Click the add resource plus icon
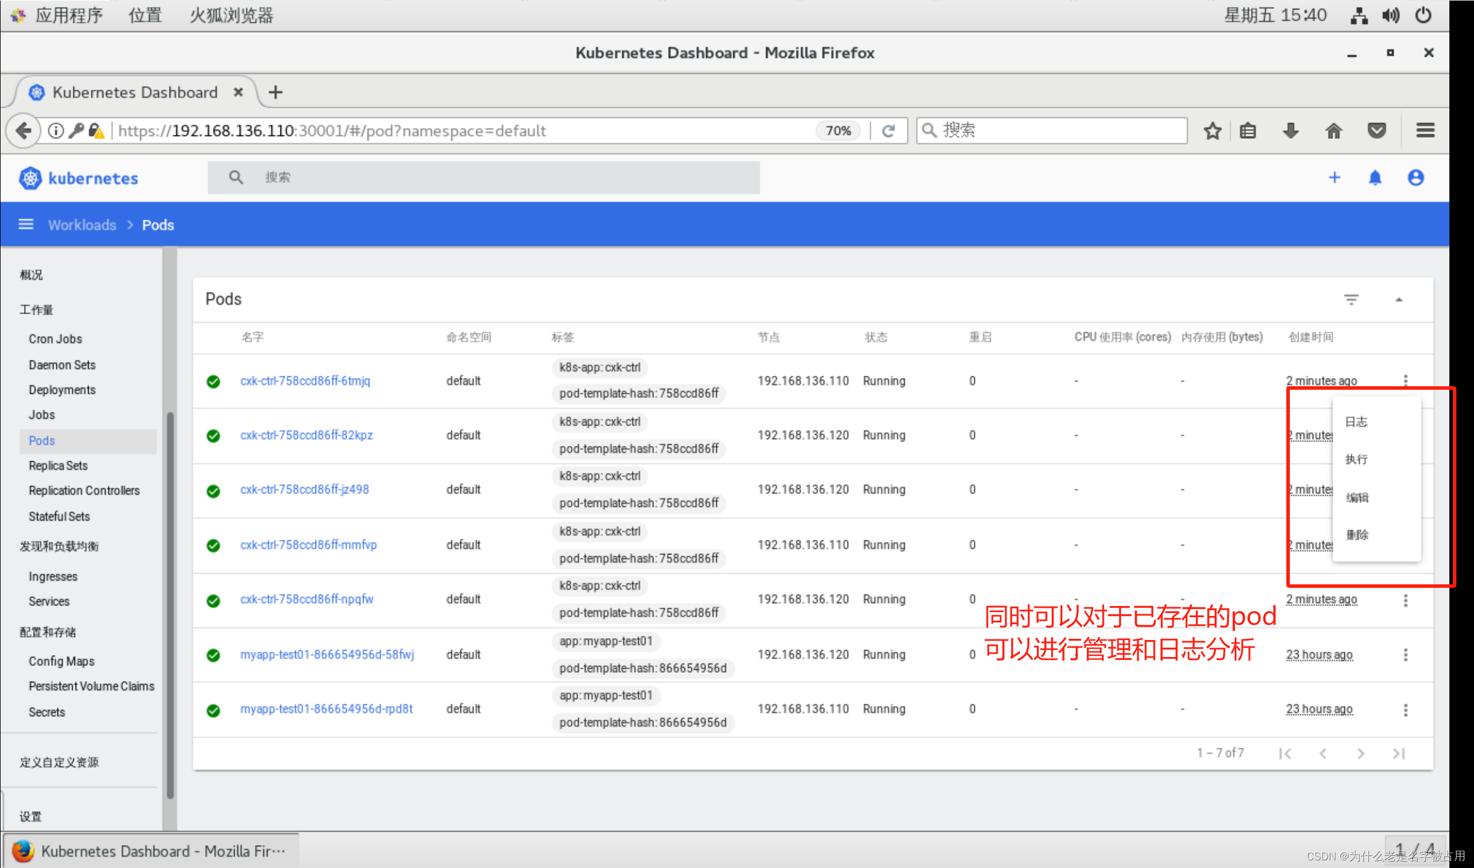The width and height of the screenshot is (1474, 868). pos(1336,178)
